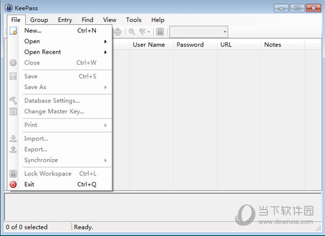Image resolution: width=325 pixels, height=236 pixels.
Task: Expand the Open submenu arrow
Action: point(106,42)
